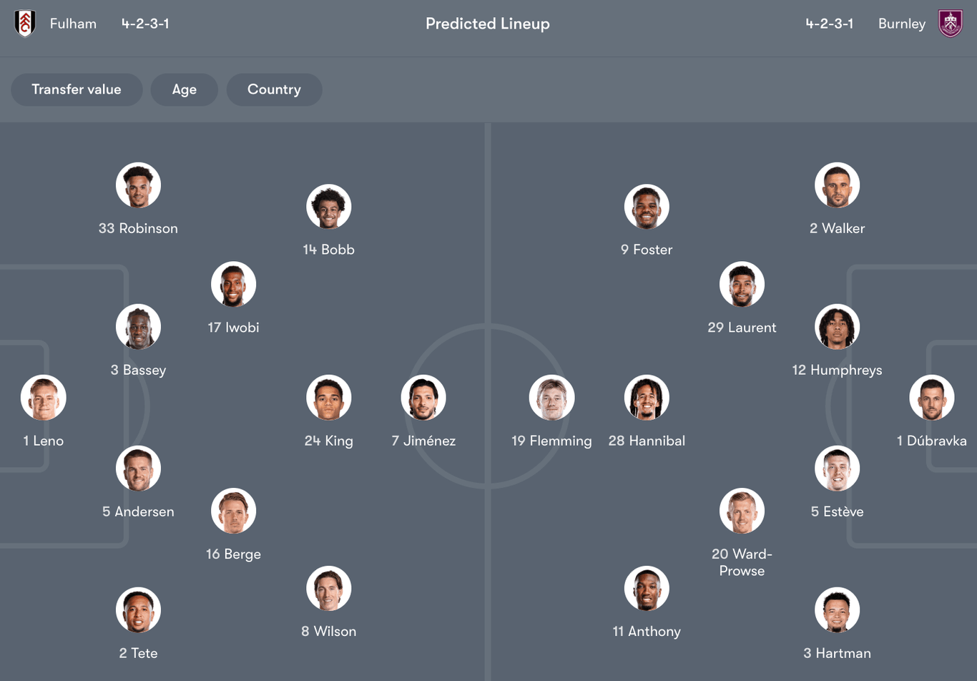Select Dúbravka's goalkeeper portrait

click(x=933, y=398)
